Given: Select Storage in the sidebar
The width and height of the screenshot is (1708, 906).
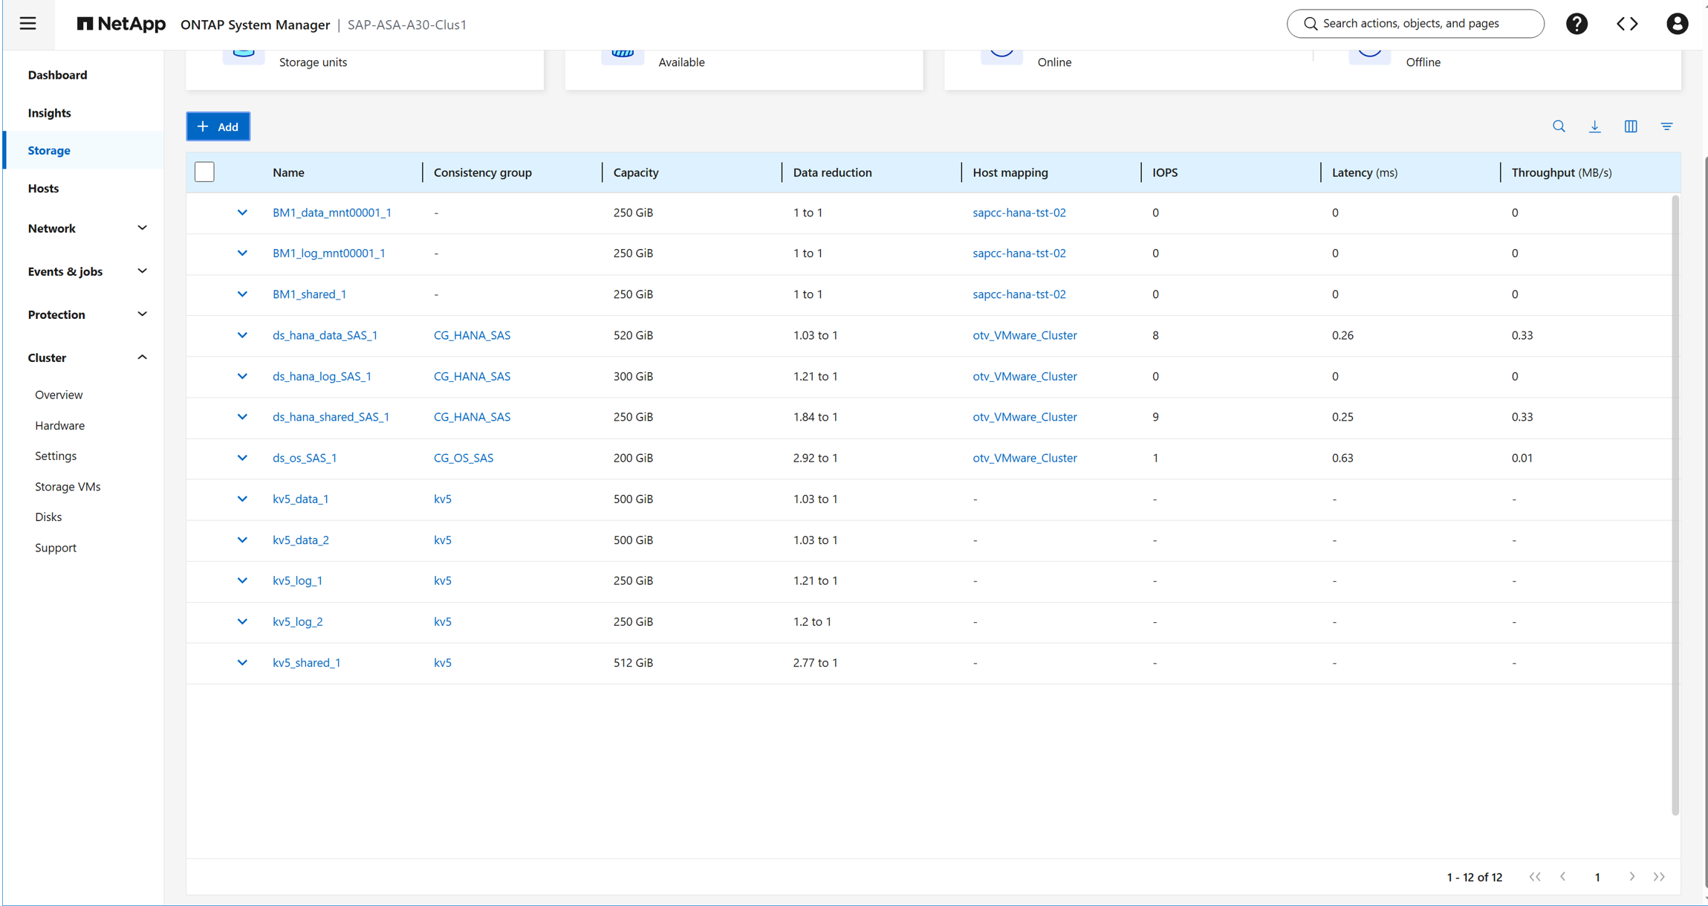Looking at the screenshot, I should (x=49, y=150).
